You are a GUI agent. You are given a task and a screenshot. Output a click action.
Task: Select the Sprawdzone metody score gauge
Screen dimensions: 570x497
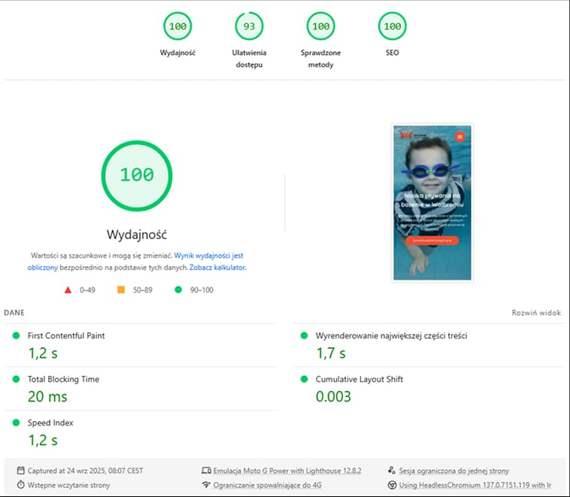(320, 27)
